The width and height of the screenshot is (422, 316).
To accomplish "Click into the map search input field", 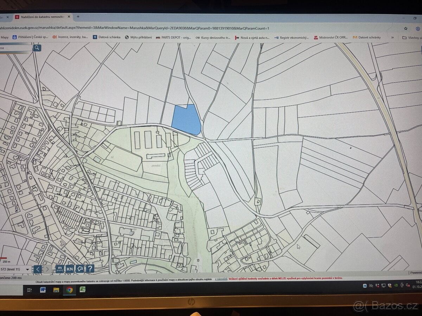I will [x=16, y=48].
